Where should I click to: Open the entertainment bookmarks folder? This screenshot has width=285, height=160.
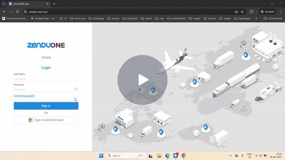pyautogui.click(x=176, y=19)
